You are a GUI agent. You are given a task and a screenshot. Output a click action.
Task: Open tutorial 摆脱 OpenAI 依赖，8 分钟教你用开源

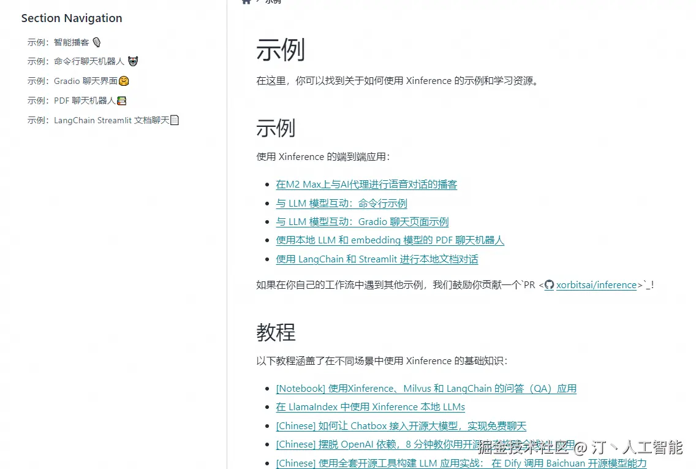tap(425, 444)
